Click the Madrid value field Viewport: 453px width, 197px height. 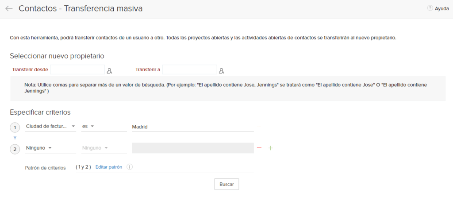click(x=193, y=127)
